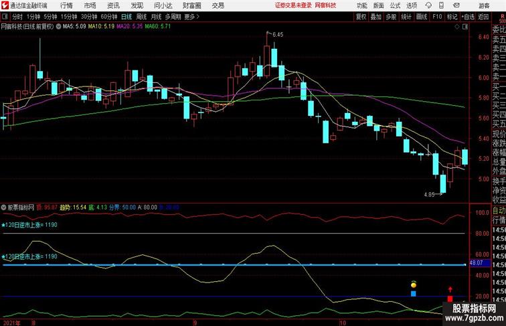Click the 通达信 red logo icon
Image resolution: width=506 pixels, height=326 pixels.
(x=5, y=5)
